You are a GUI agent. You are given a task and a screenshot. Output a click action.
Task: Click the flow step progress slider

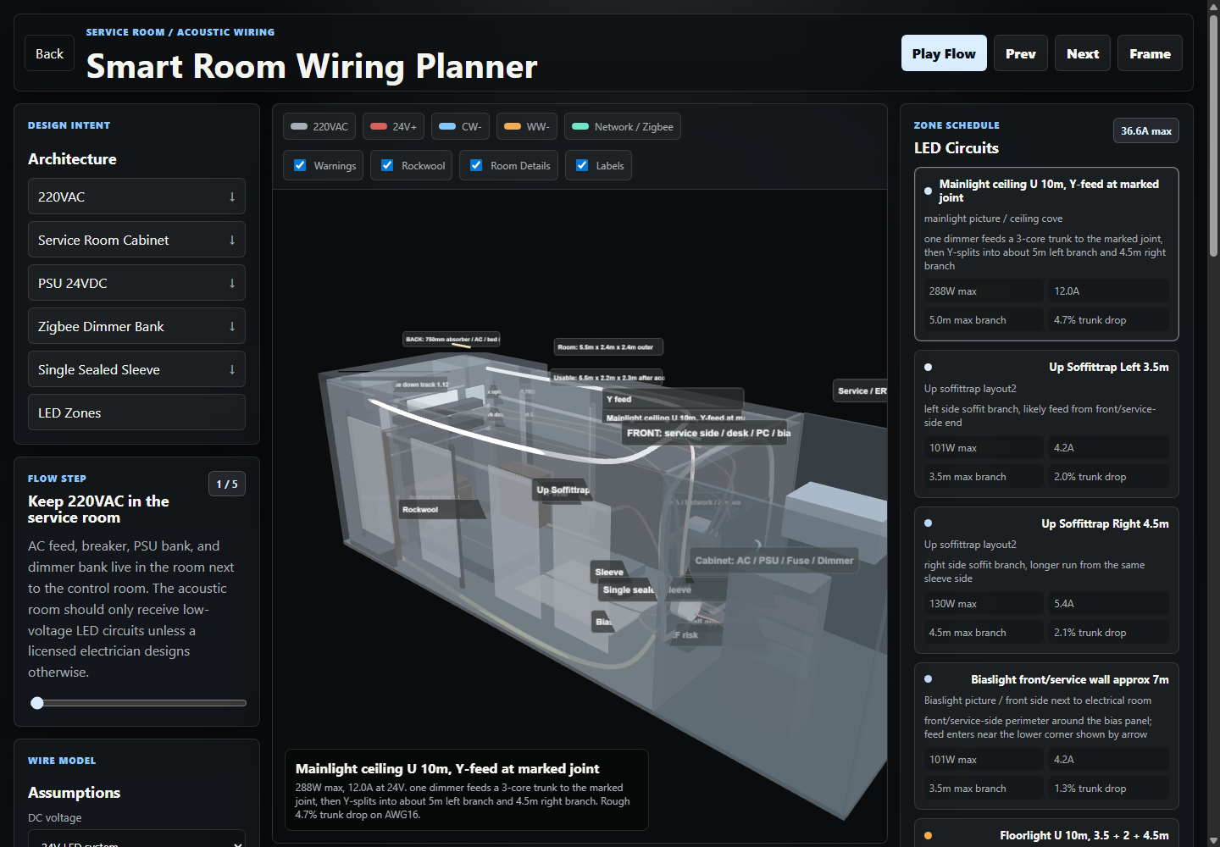click(137, 703)
